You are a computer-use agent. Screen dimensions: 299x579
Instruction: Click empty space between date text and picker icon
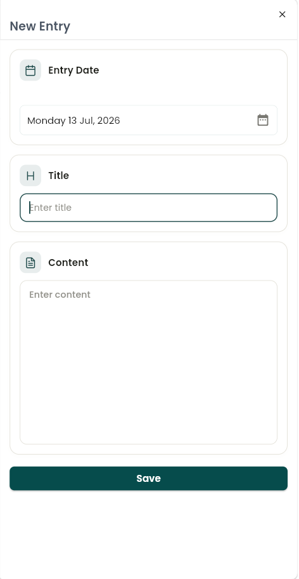tap(188, 121)
